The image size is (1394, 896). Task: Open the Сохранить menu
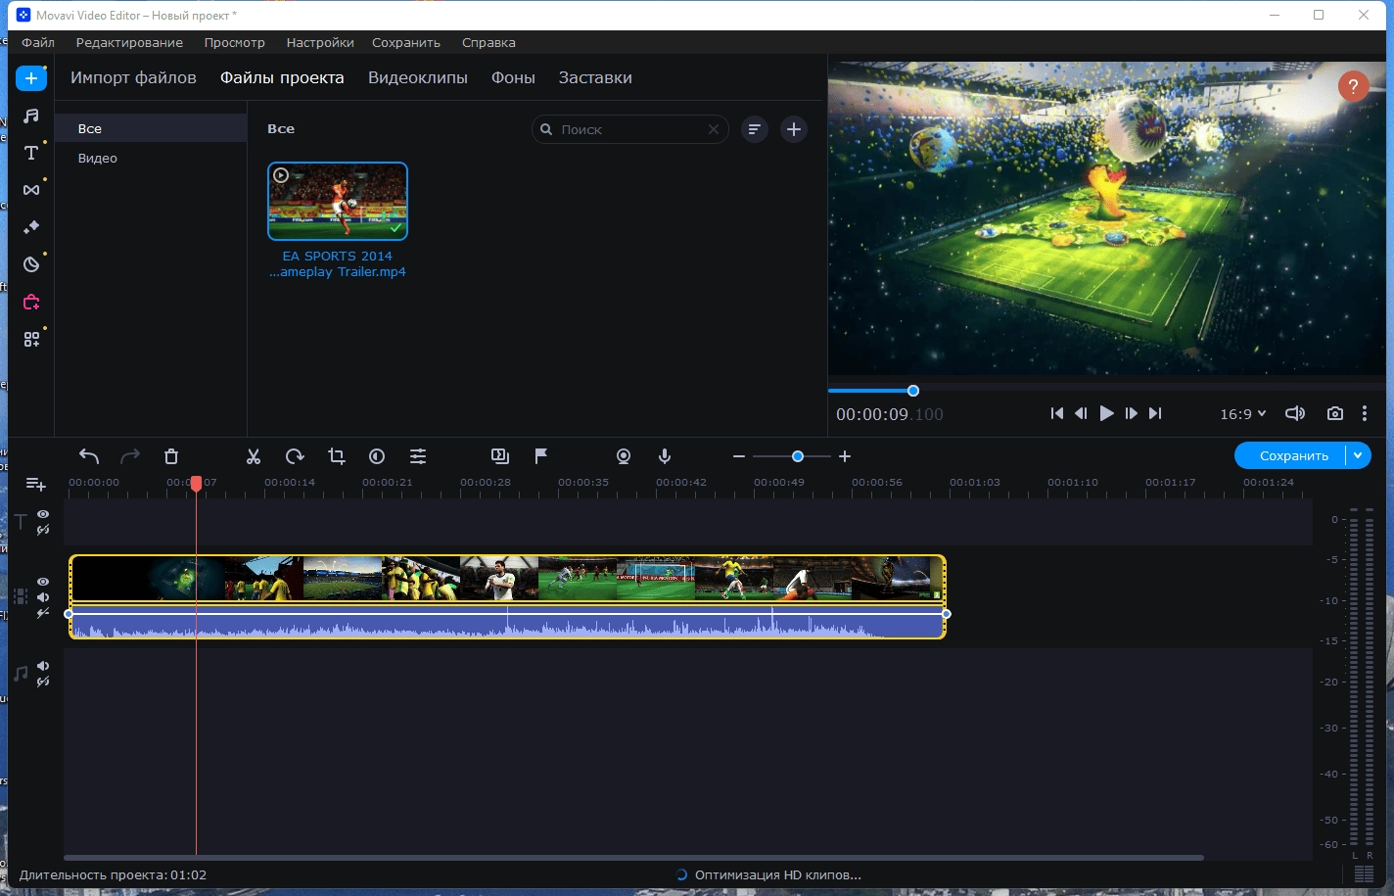point(406,43)
